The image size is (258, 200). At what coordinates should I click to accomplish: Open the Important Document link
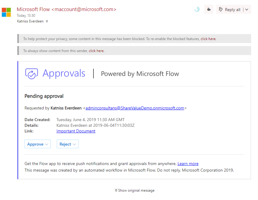click(76, 131)
